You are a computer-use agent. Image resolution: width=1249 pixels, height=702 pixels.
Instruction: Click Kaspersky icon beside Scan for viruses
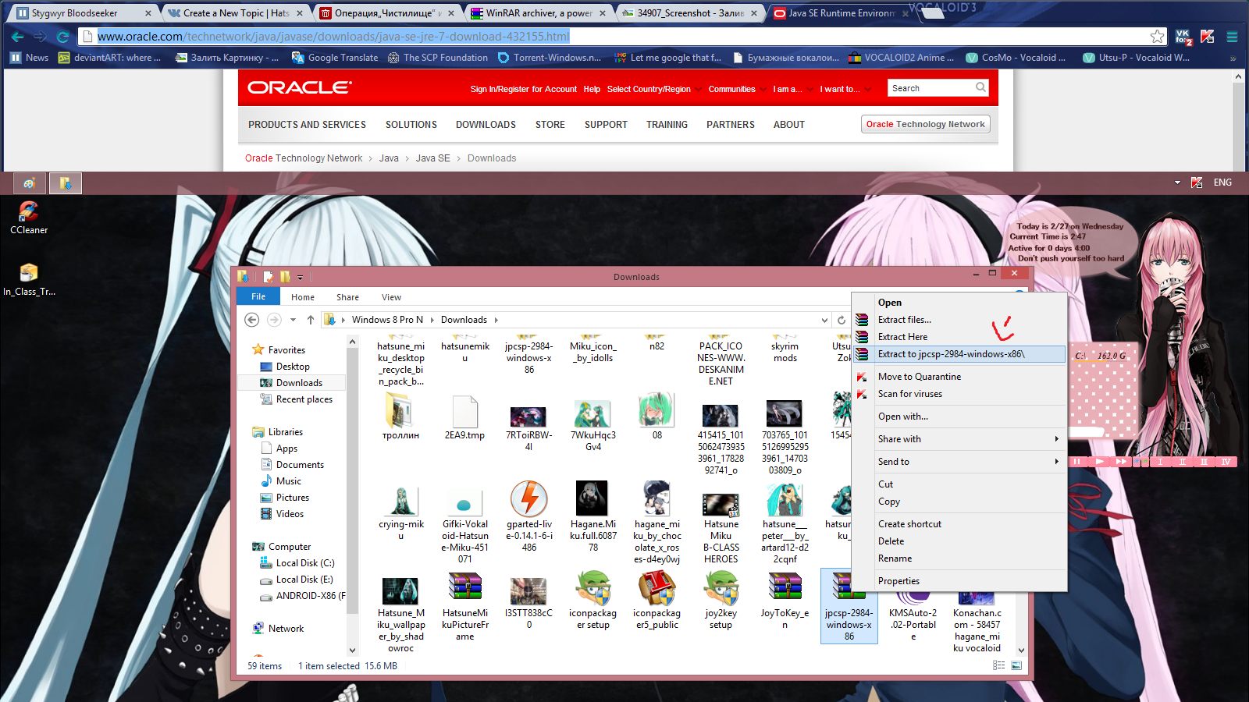pos(862,394)
